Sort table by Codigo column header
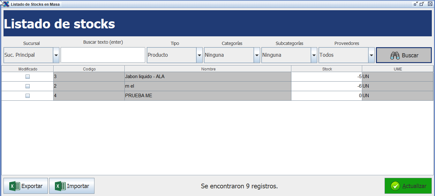Viewport: 435px width, 196px height. tap(89, 69)
